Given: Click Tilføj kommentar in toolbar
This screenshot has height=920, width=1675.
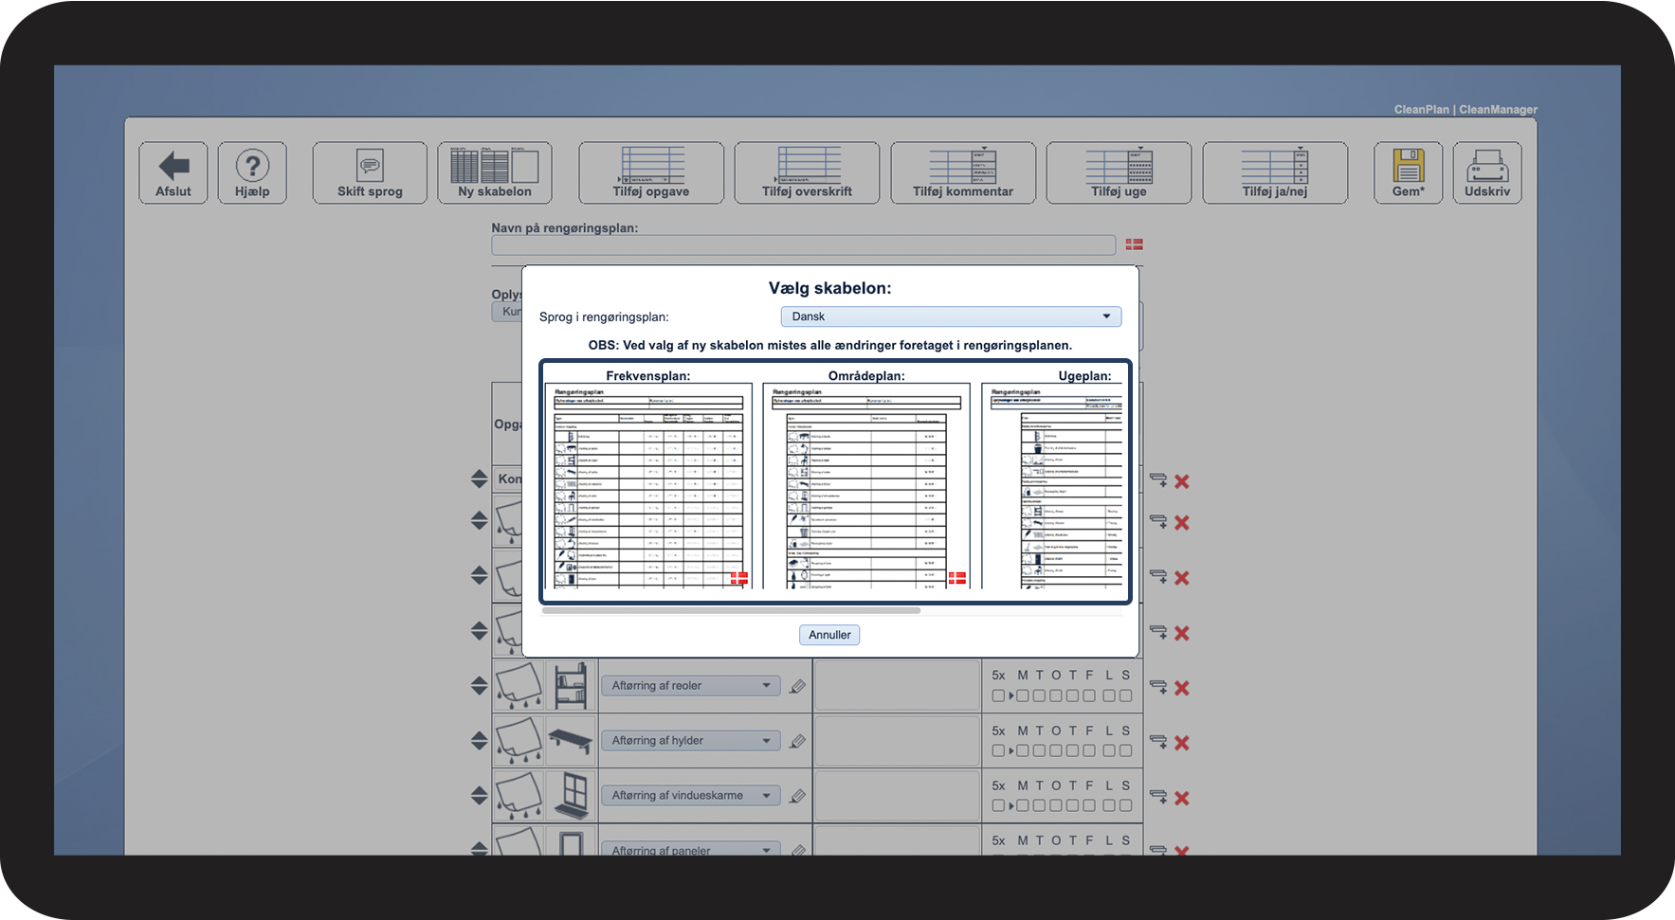Looking at the screenshot, I should [962, 173].
